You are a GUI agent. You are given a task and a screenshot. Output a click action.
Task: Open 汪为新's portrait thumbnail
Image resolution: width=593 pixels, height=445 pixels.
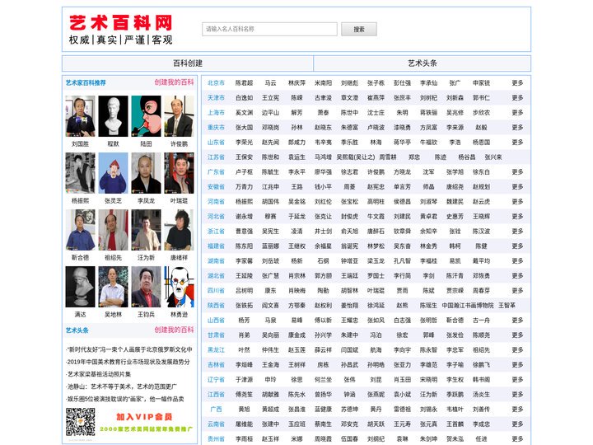pyautogui.click(x=146, y=230)
